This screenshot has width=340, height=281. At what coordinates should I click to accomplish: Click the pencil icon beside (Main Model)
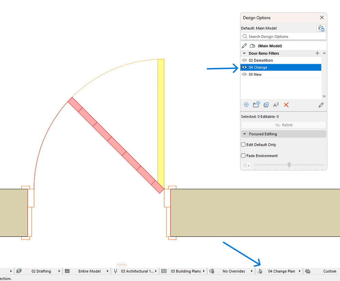coord(244,46)
